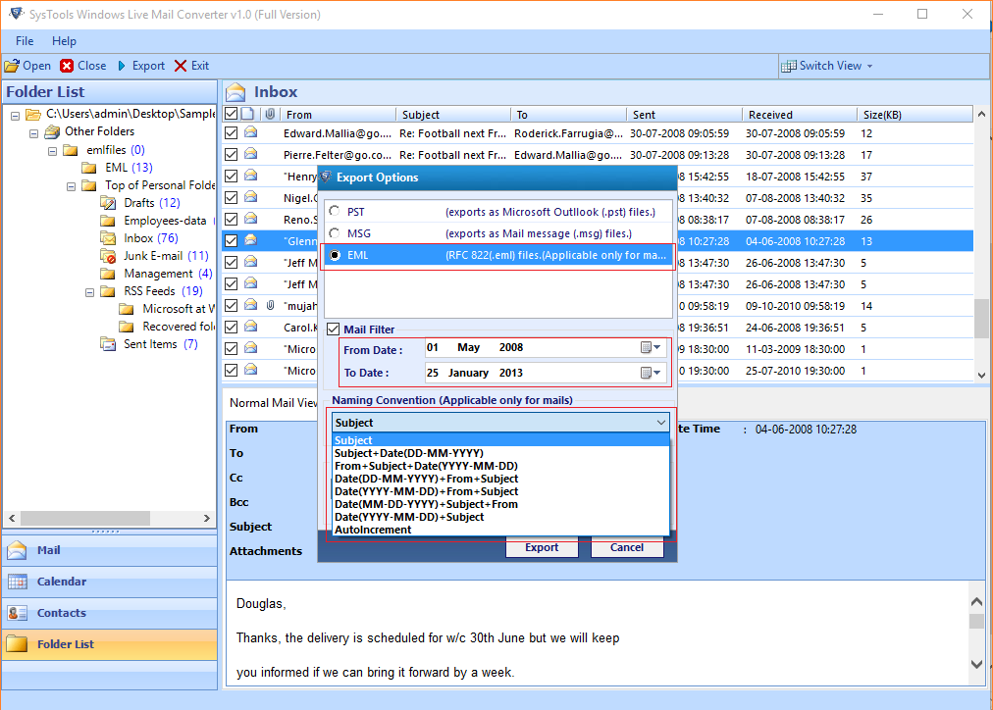Uncheck the Carol email row checkbox
993x710 pixels.
point(232,328)
